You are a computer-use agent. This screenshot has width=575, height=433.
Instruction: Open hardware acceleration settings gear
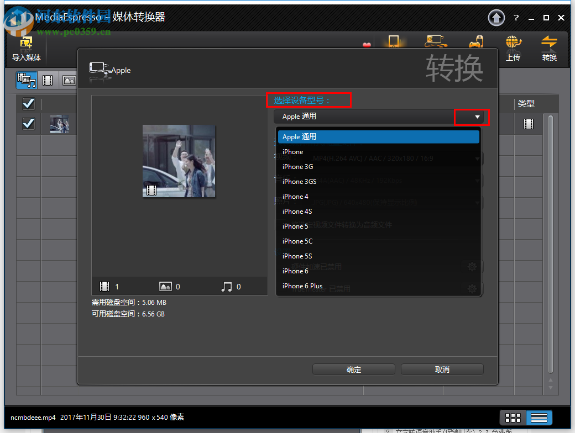pos(472,267)
